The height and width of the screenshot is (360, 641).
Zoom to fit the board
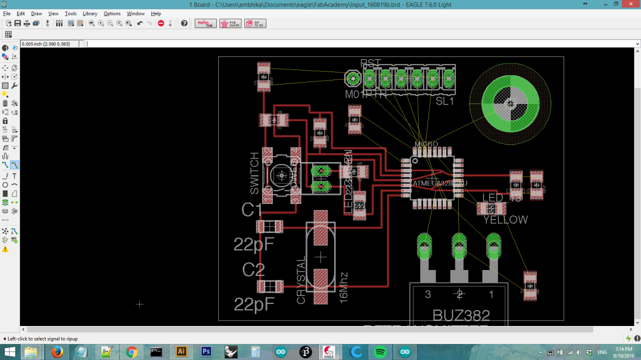[x=92, y=23]
